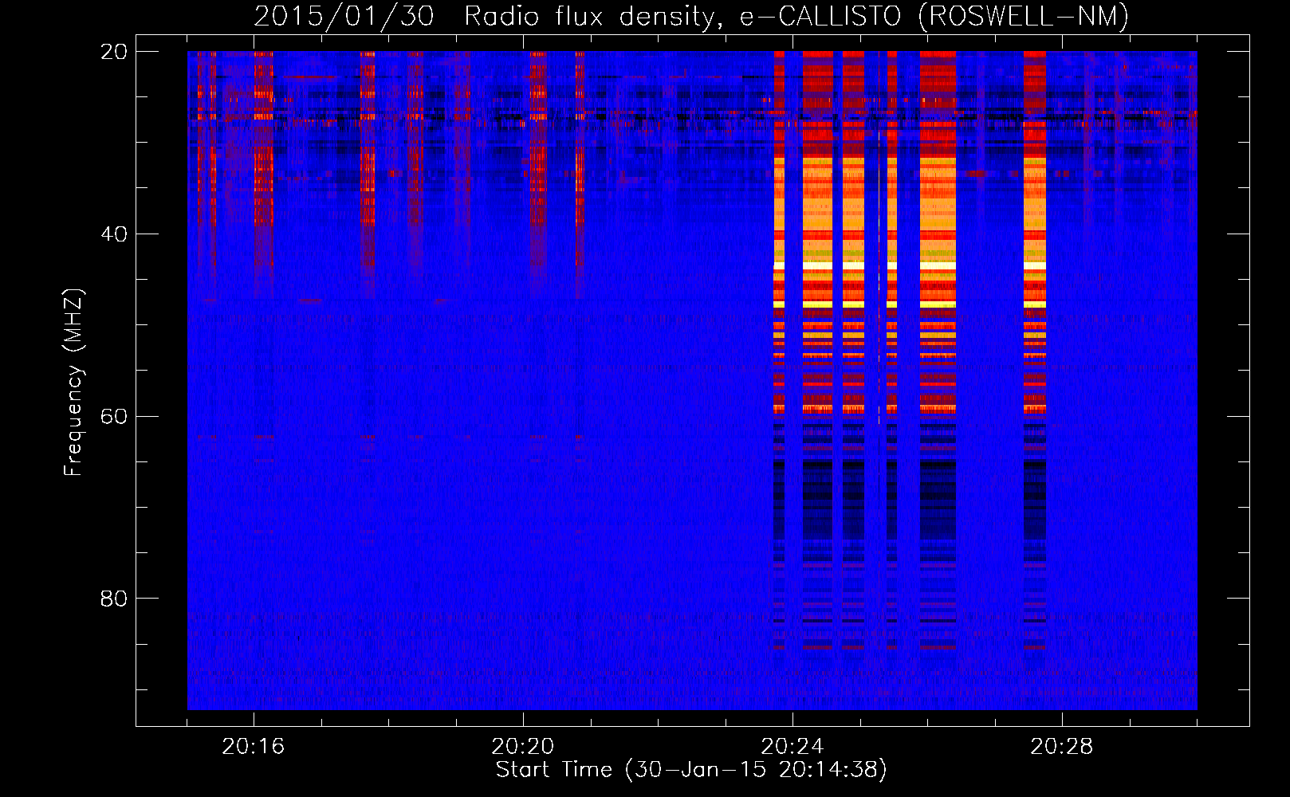Viewport: 1290px width, 797px height.
Task: Click the '20:24' time tick label
Action: click(x=792, y=747)
